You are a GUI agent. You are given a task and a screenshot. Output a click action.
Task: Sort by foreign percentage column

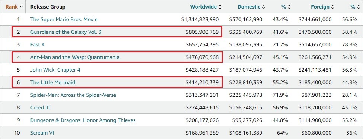click(355, 7)
